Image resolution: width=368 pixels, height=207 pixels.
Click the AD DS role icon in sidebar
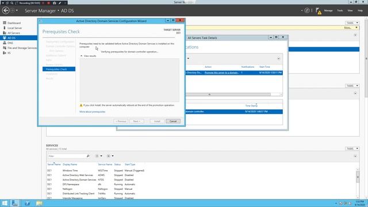[x=5, y=38]
